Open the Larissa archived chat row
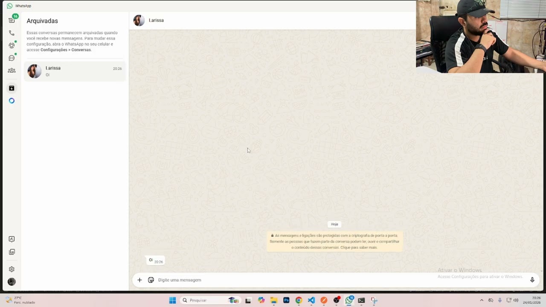The image size is (546, 307). tap(75, 71)
